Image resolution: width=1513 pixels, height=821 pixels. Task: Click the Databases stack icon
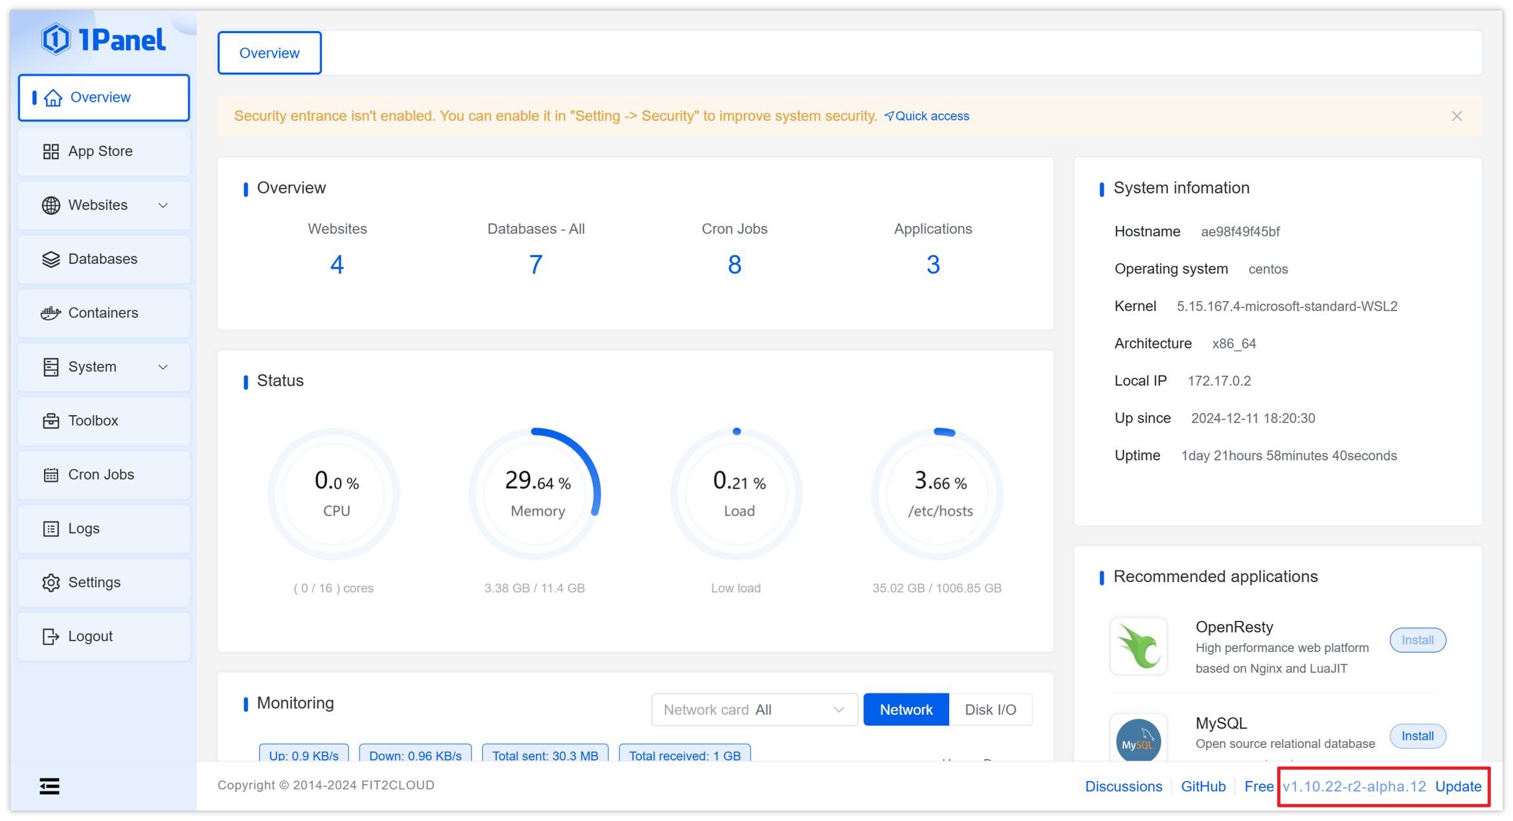tap(50, 259)
